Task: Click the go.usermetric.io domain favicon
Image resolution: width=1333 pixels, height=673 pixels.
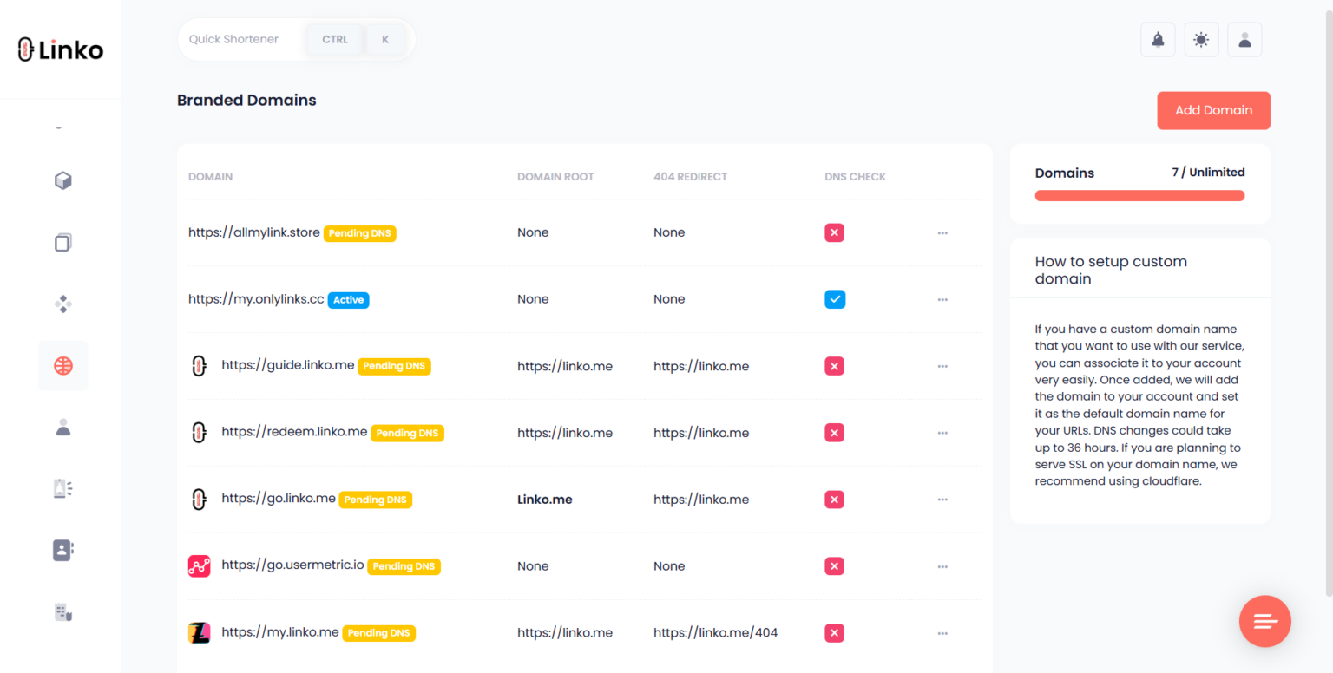Action: (200, 566)
